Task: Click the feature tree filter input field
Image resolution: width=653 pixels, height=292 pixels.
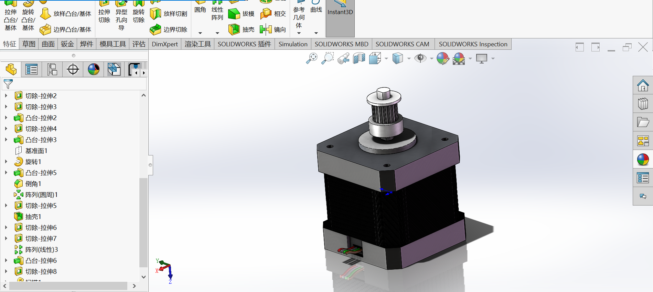Action: click(x=74, y=84)
